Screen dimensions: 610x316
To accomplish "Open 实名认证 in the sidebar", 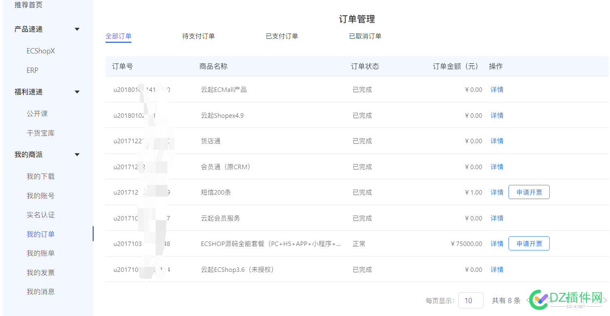I will coord(40,215).
